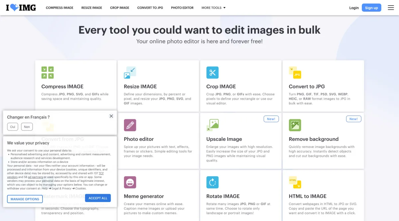Choose Oui to switch to French
Viewport: 399px width, 221px height.
(13, 127)
